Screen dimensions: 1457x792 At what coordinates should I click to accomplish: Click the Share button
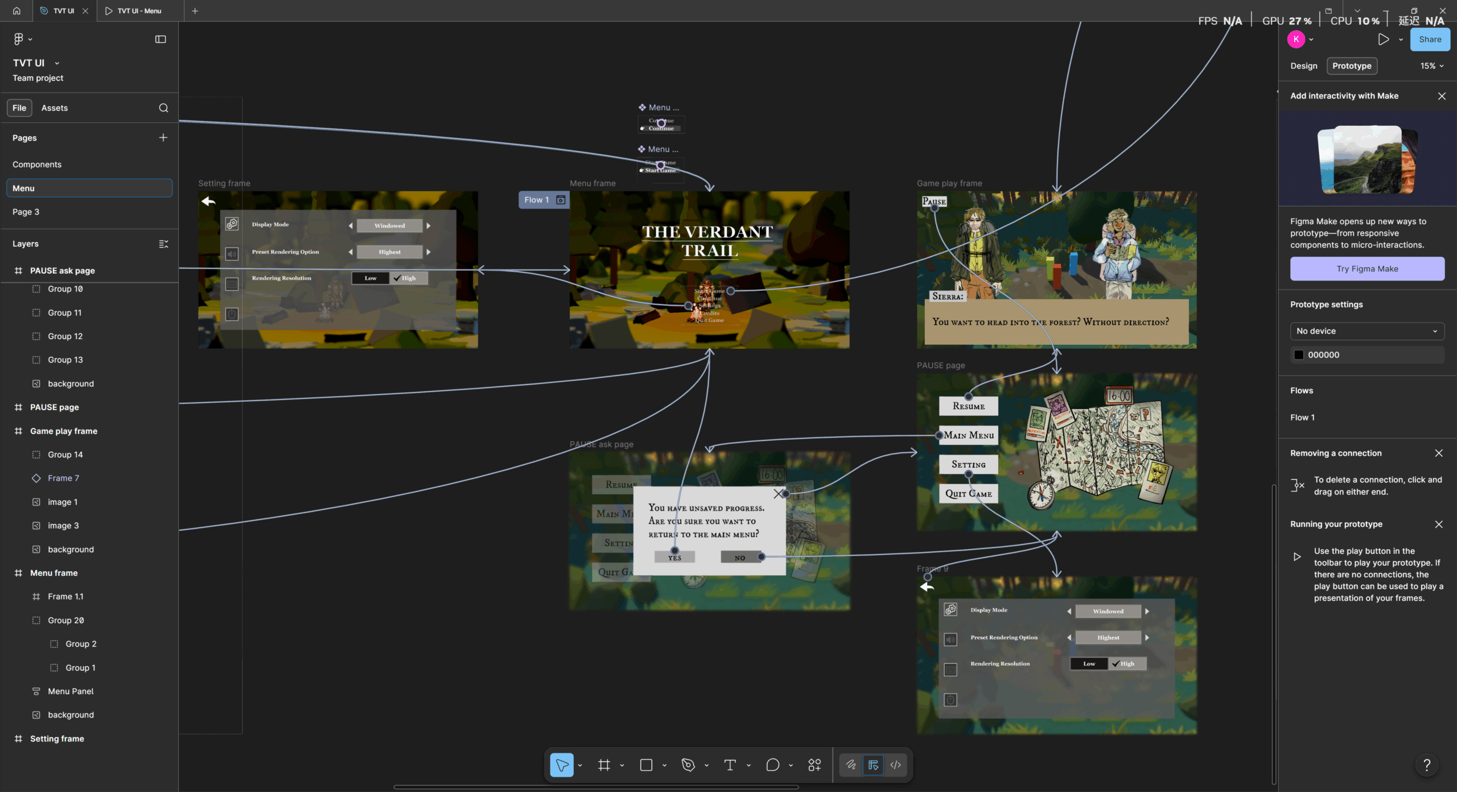click(1430, 39)
